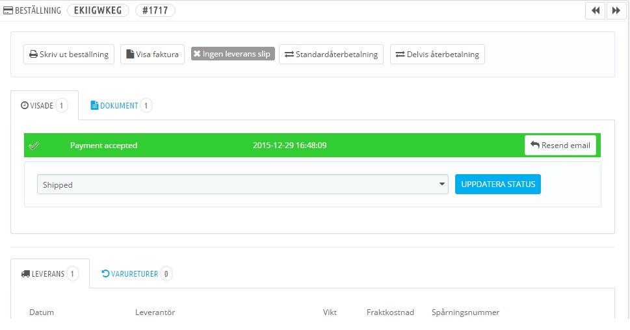The width and height of the screenshot is (630, 330).
Task: Click Resend email button
Action: coord(560,146)
